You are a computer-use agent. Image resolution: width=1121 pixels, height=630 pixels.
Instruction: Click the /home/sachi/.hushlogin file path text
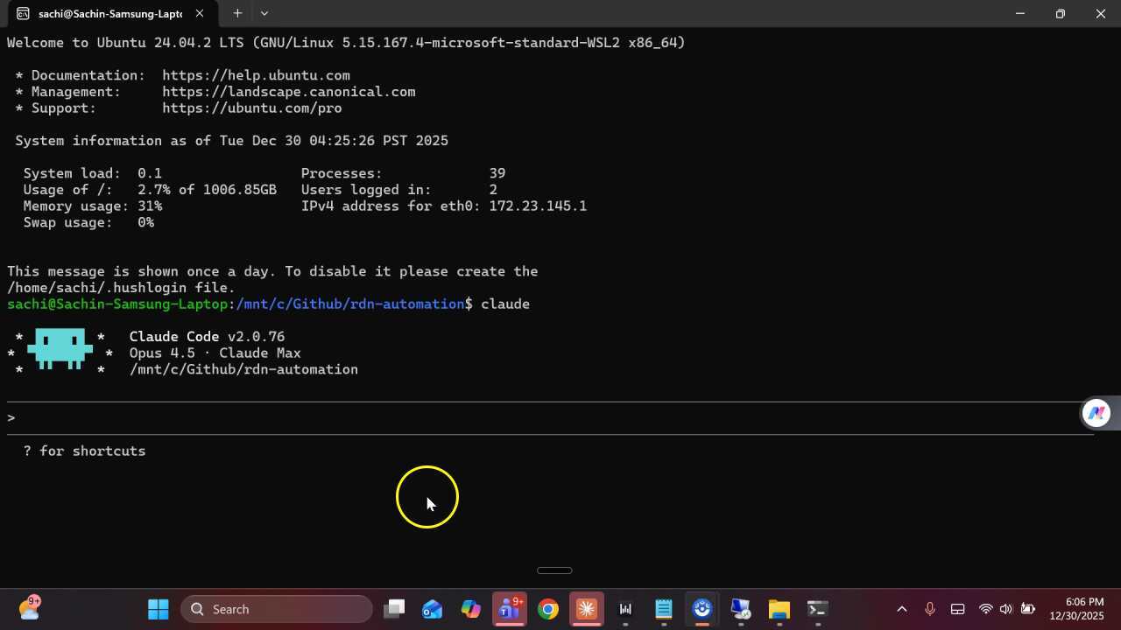point(96,288)
